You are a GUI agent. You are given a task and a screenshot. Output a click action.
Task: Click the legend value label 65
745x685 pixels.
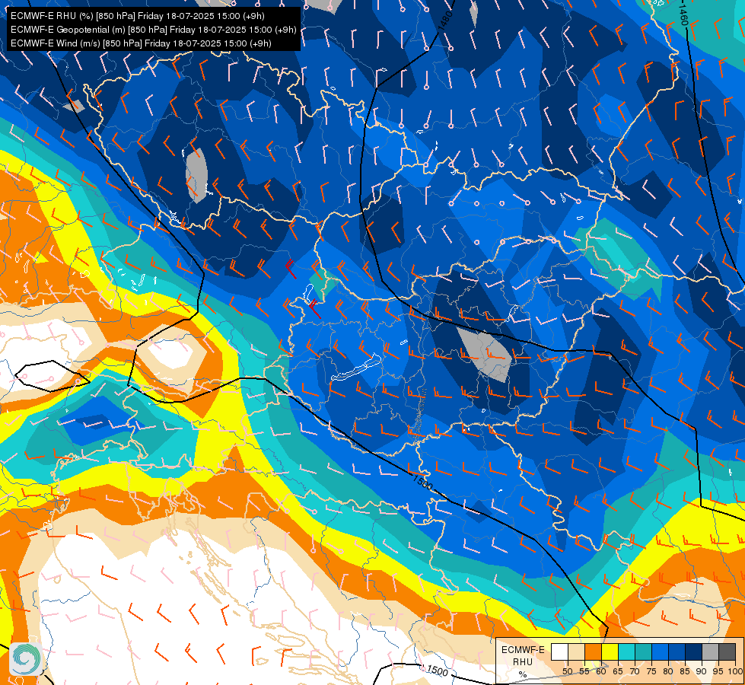coord(618,671)
